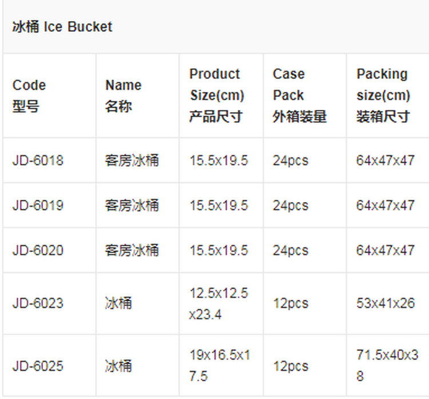Screen dimensions: 429x399
Task: Click the Name column header
Action: 123,96
